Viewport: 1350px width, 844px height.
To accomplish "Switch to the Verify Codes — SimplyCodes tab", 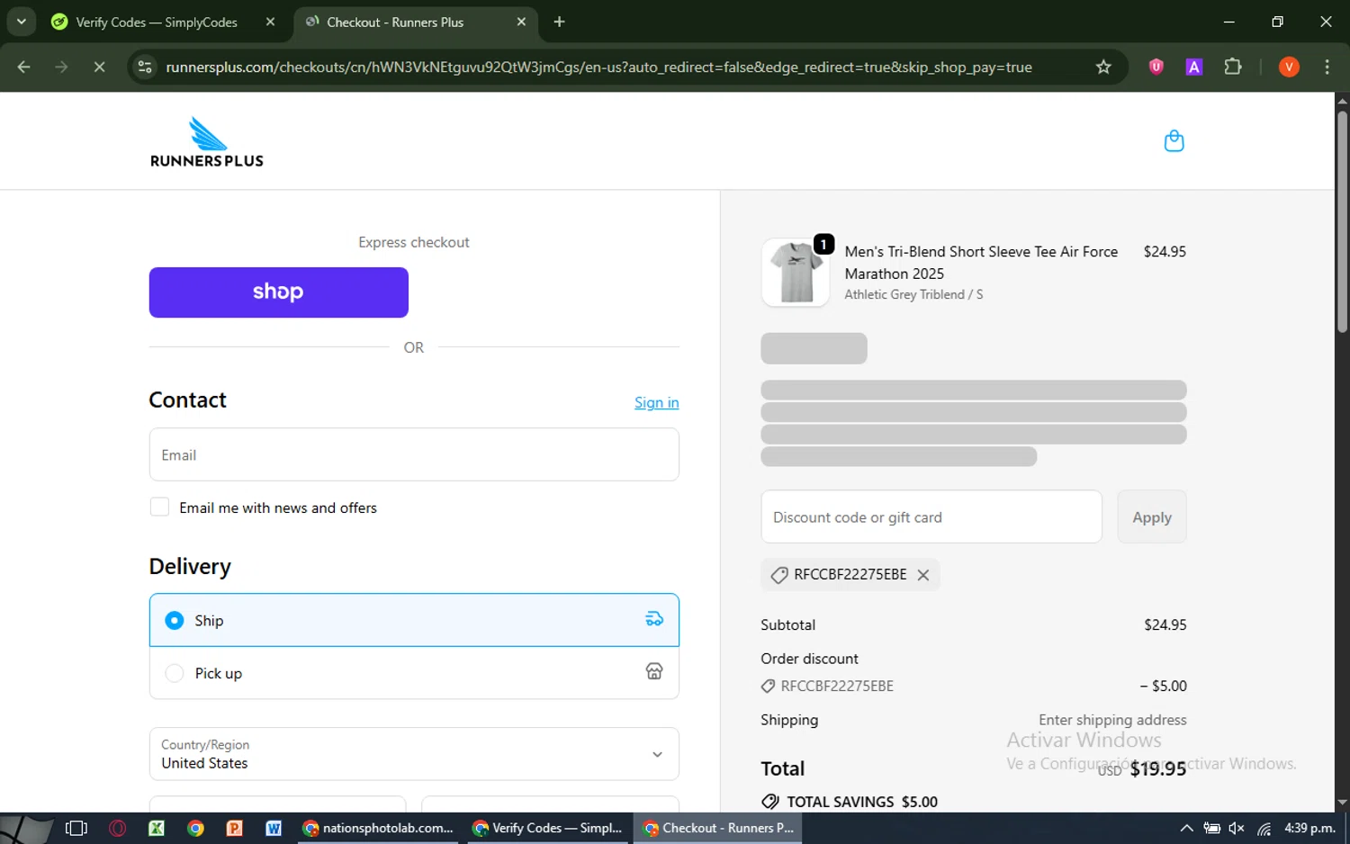I will 157,22.
